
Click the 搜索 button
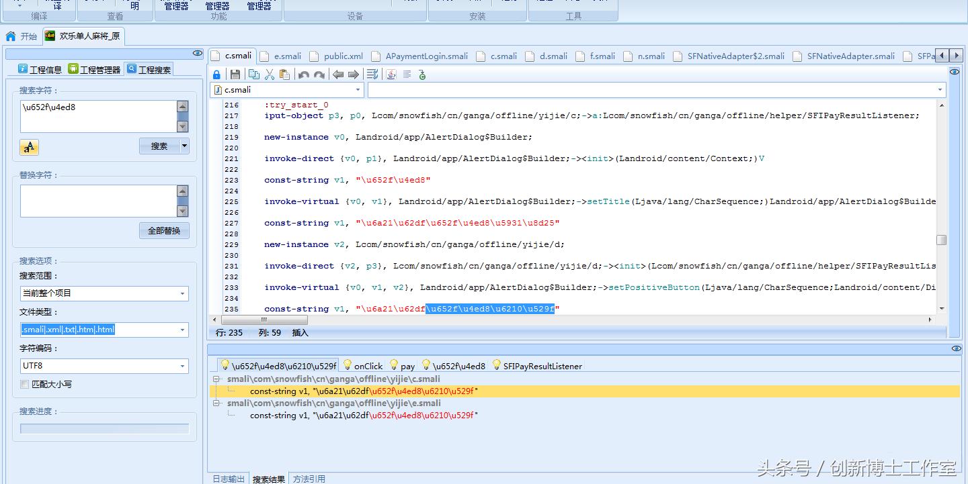(159, 146)
